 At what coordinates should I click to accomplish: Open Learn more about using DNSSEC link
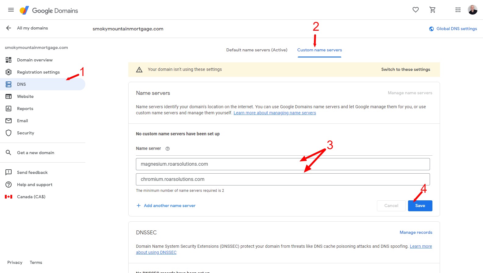click(156, 252)
